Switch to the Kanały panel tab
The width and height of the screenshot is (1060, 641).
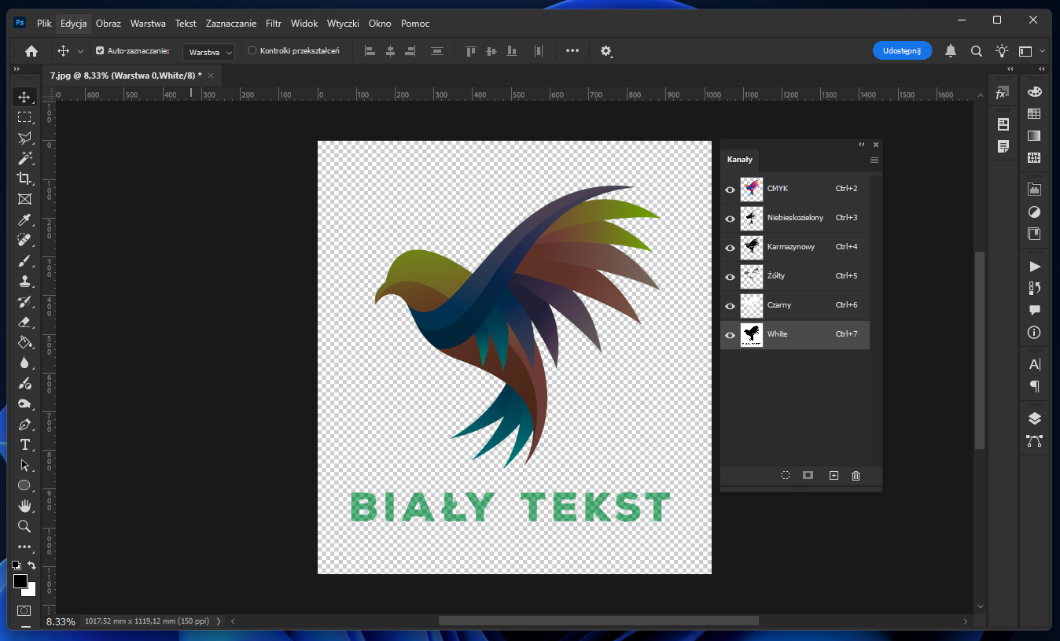tap(739, 160)
